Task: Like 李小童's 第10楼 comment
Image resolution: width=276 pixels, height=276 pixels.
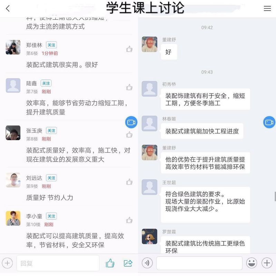Action: tap(129, 220)
